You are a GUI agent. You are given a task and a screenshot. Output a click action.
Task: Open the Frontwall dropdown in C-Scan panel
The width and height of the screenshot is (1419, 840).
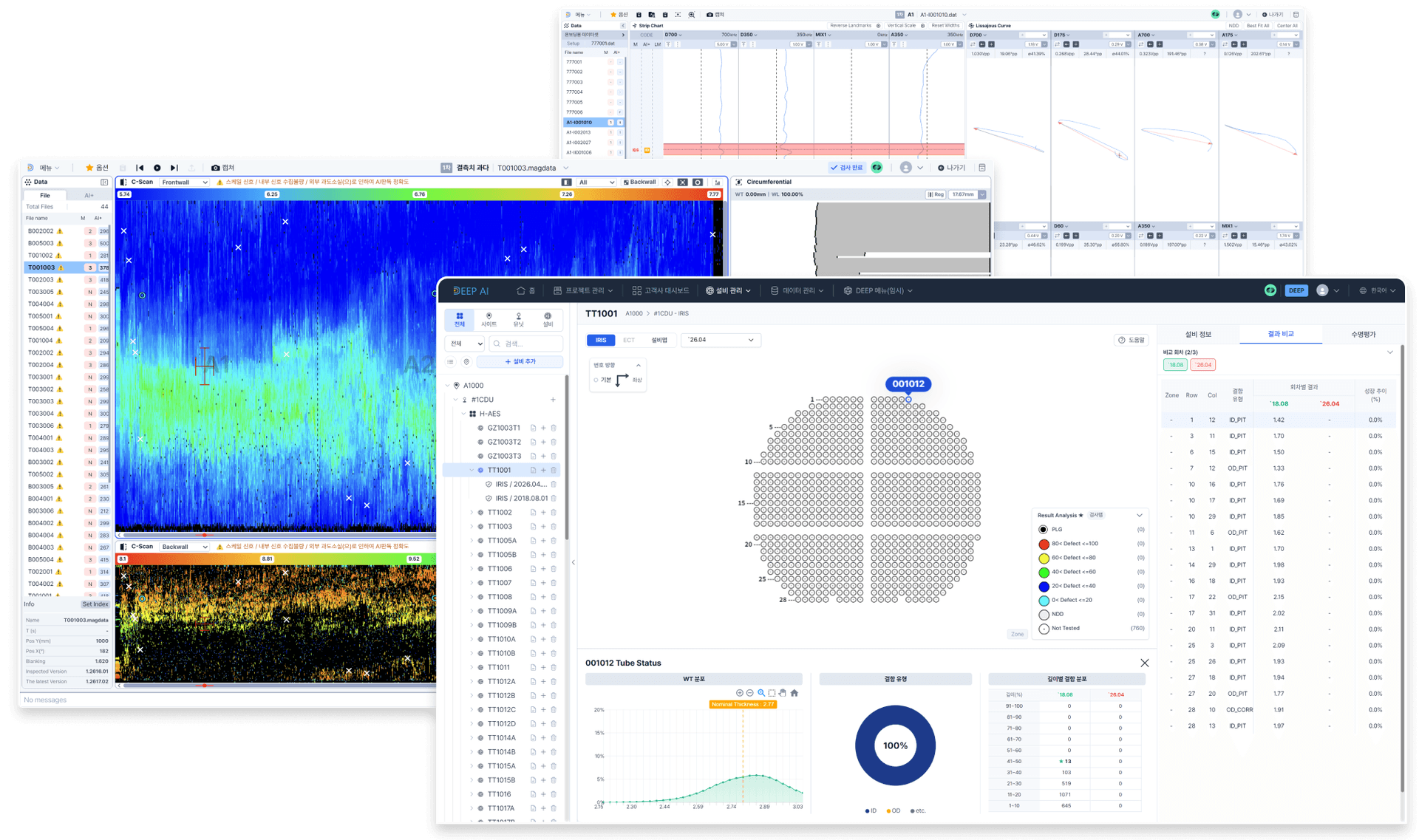click(x=184, y=182)
